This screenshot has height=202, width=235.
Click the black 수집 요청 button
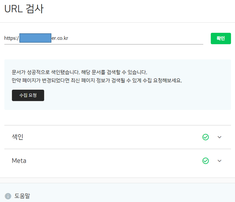pyautogui.click(x=28, y=95)
